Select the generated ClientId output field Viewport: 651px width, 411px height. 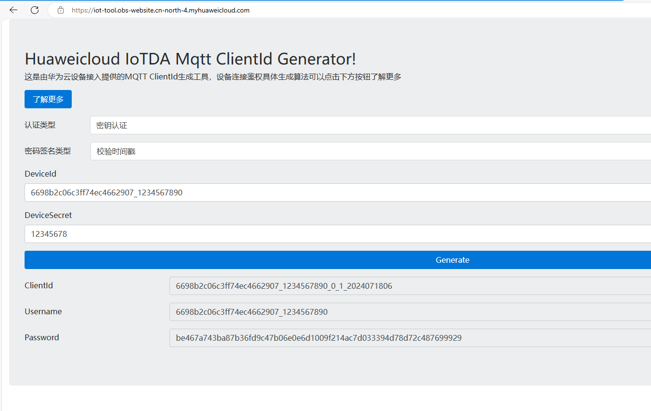tap(409, 286)
